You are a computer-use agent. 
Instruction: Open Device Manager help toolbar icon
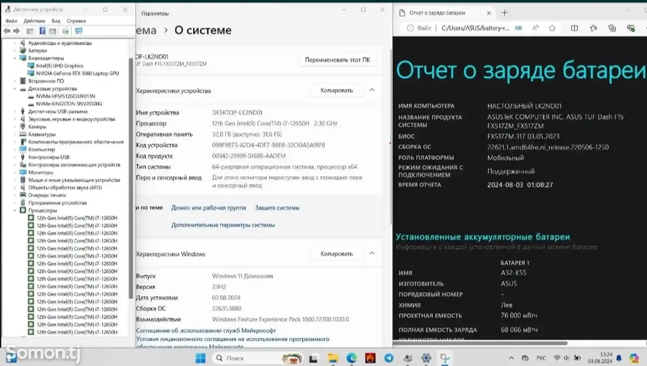tap(42, 31)
